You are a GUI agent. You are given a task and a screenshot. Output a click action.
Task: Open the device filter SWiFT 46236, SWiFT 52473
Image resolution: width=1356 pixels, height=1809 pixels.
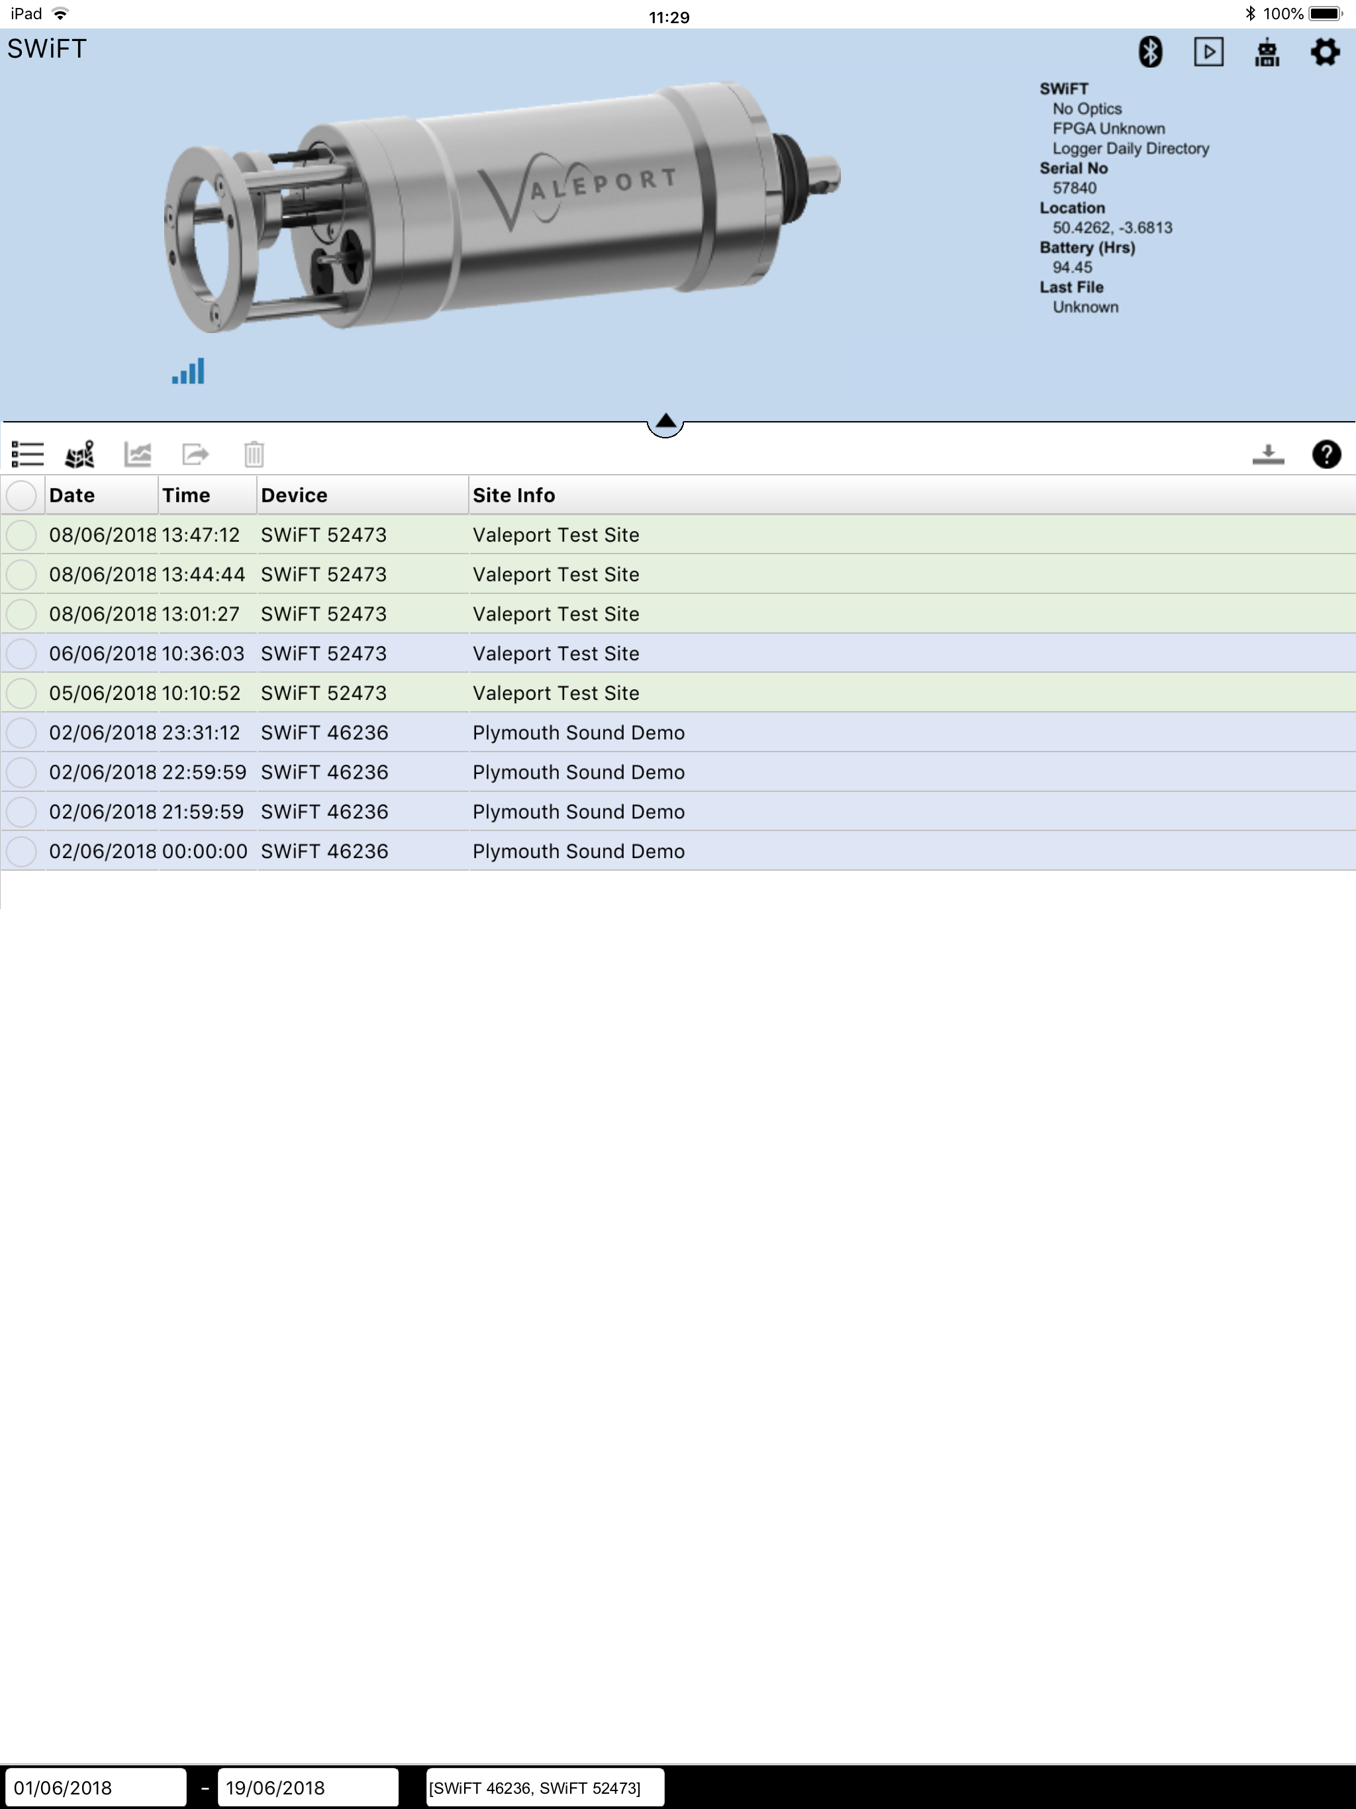tap(545, 1788)
